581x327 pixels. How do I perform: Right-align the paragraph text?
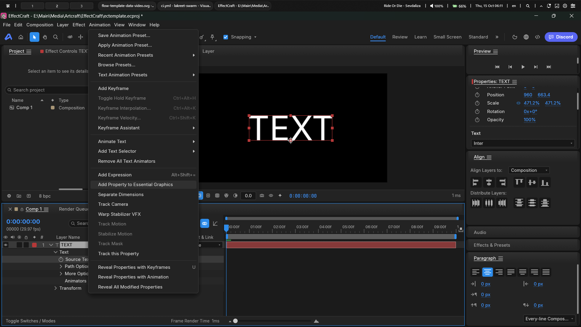point(499,272)
